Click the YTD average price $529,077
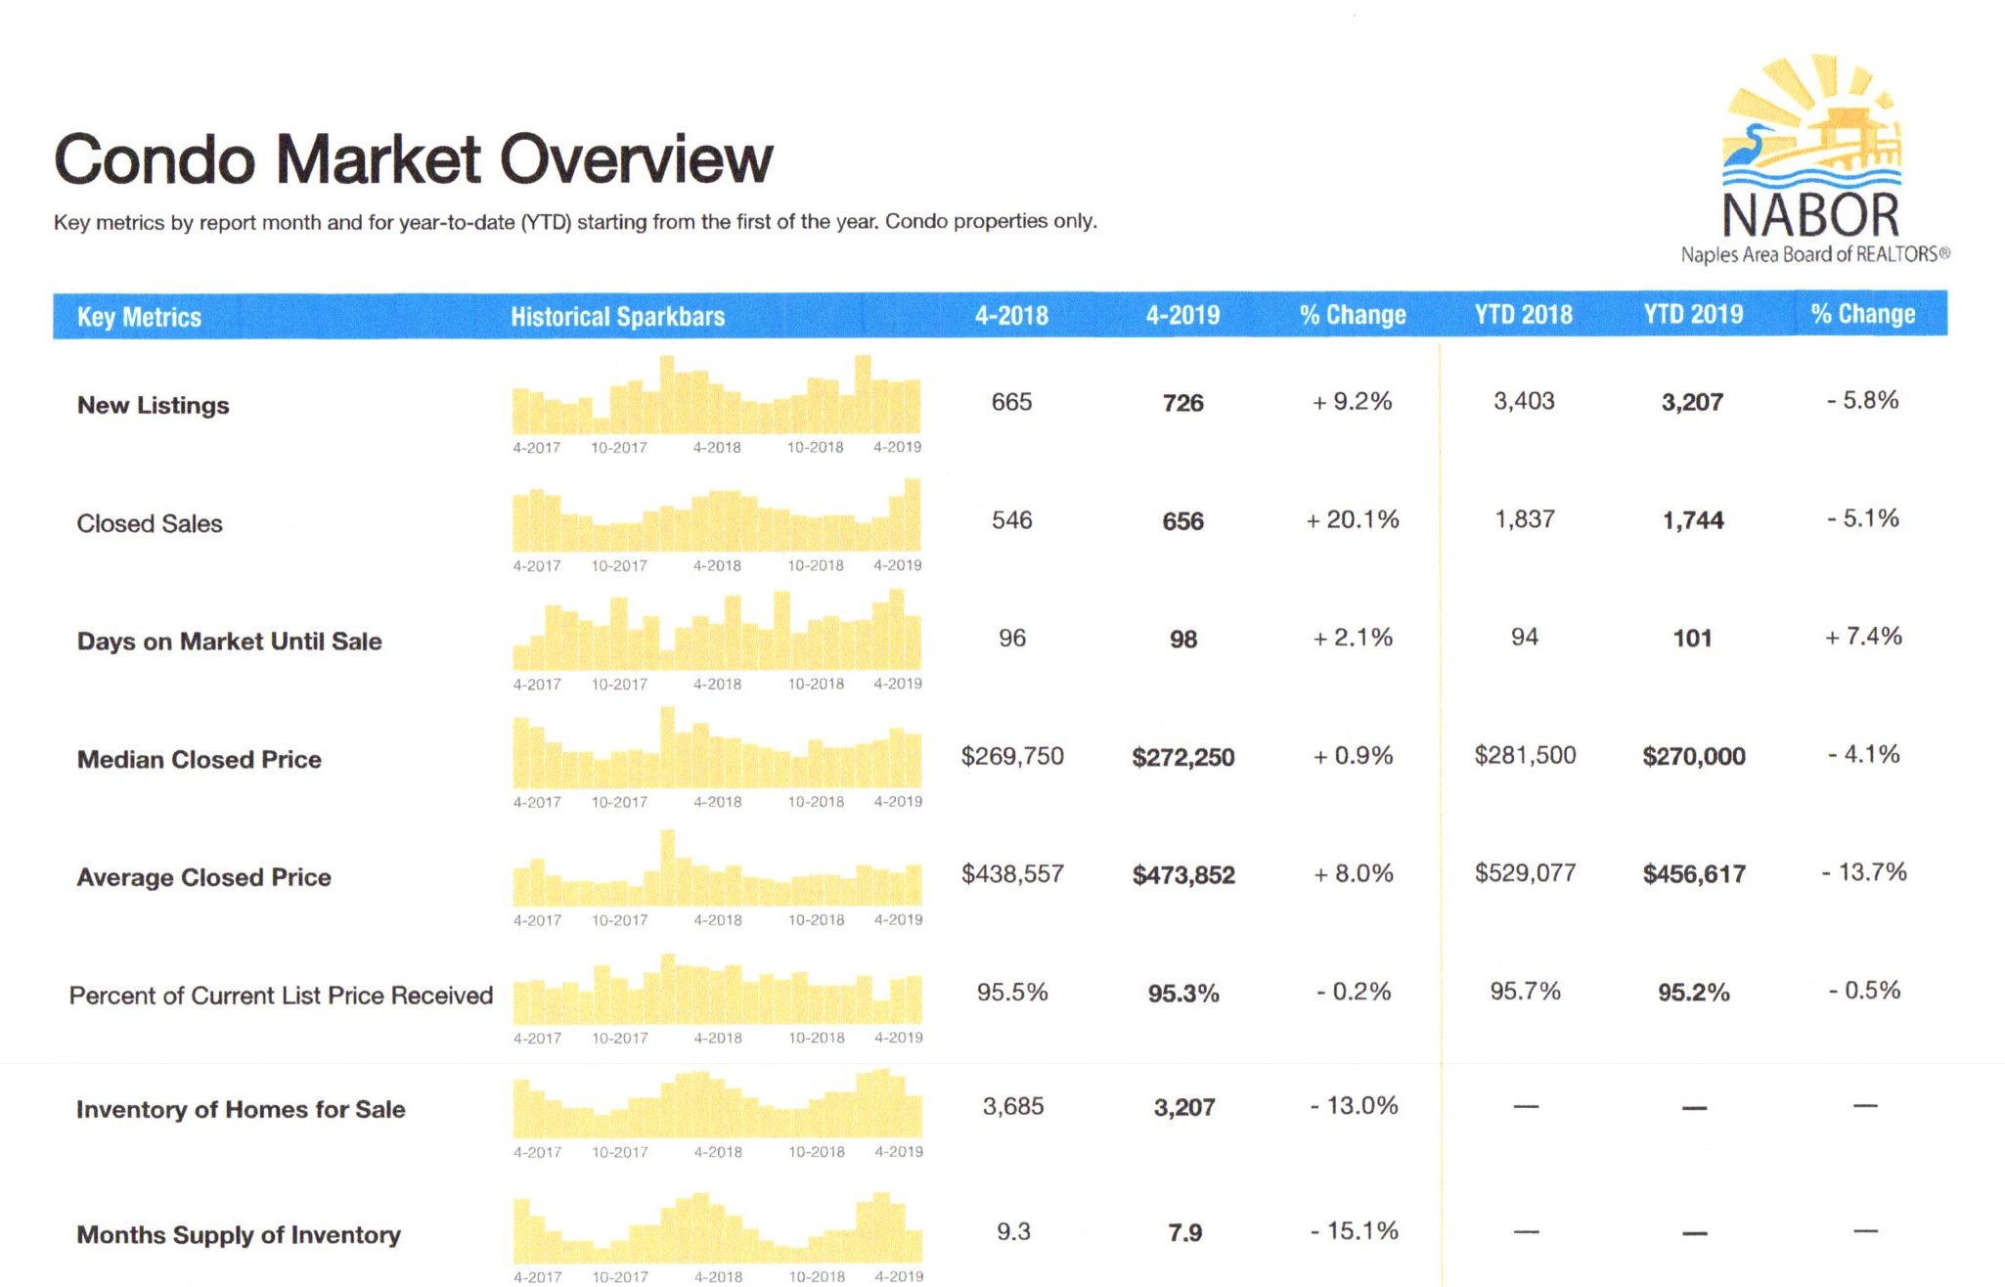The image size is (2005, 1287). (x=1525, y=872)
